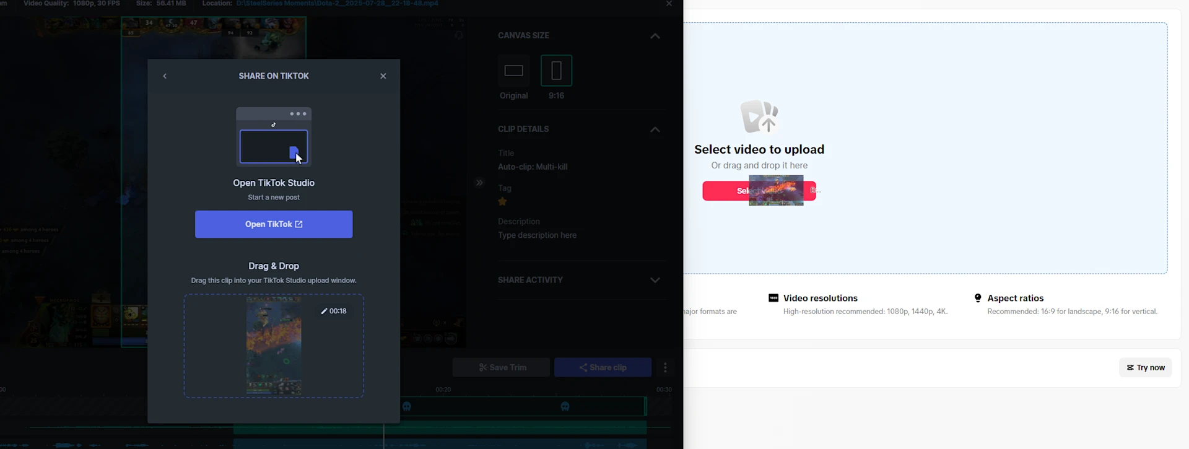Click the Aspect ratios heading text
Screen dimensions: 1189x449
tap(1016, 298)
